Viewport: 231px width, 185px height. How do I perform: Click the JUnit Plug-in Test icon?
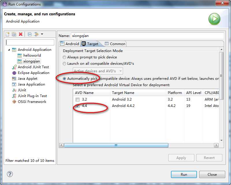tap(14, 96)
